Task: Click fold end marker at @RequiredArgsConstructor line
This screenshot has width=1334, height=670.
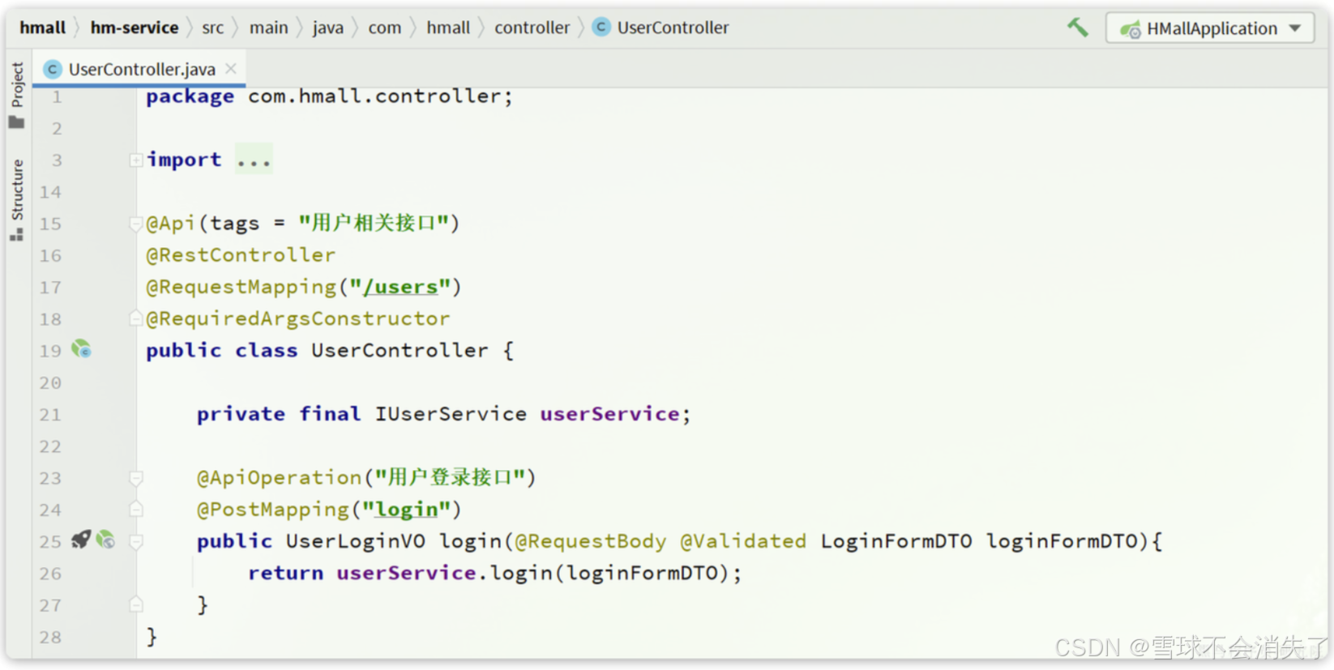Action: click(x=136, y=319)
